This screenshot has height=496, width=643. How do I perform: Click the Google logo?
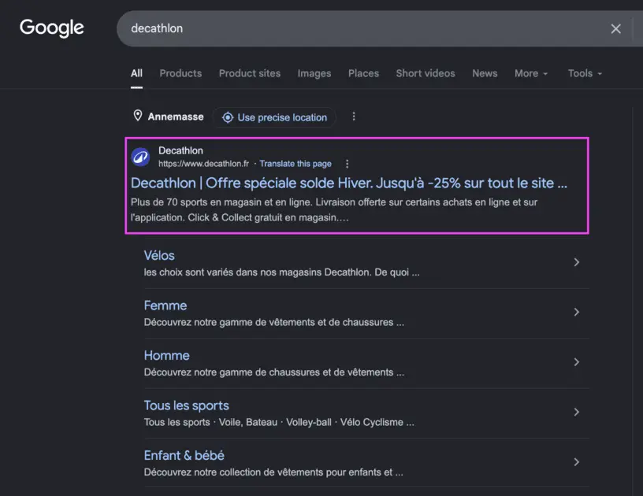pyautogui.click(x=52, y=28)
